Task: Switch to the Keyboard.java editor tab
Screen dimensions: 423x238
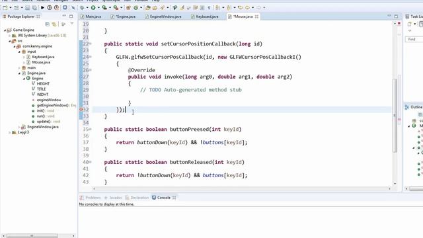Action: (204, 17)
